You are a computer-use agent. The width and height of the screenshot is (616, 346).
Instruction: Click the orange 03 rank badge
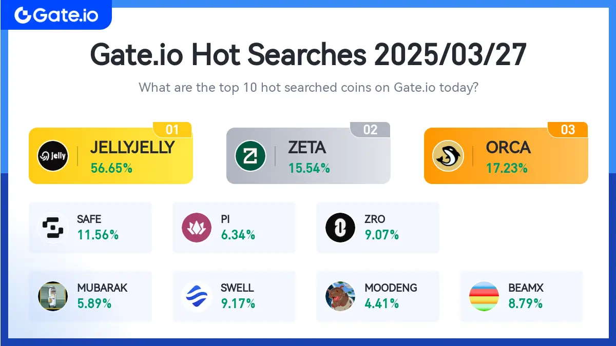(568, 130)
